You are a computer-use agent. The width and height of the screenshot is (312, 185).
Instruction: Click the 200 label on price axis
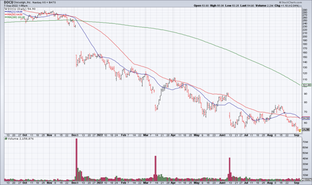(x=305, y=37)
